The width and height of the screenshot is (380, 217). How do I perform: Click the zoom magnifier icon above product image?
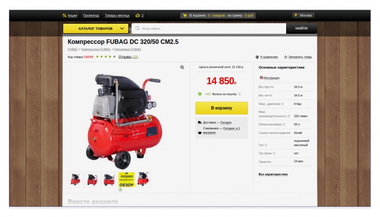(182, 67)
